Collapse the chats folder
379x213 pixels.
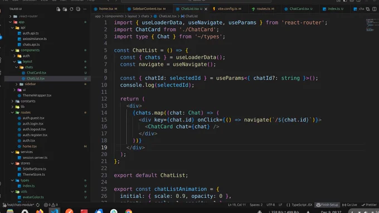tap(29, 67)
